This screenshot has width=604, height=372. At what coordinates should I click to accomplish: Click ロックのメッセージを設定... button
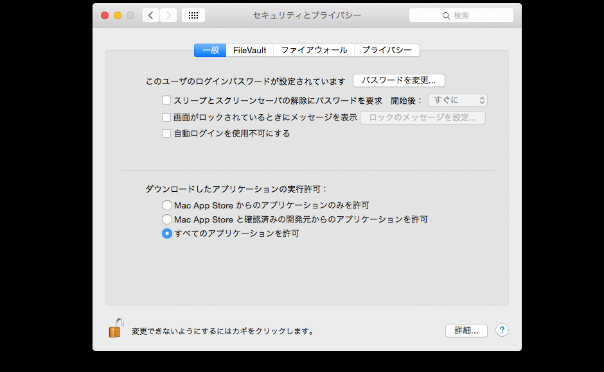(x=423, y=117)
